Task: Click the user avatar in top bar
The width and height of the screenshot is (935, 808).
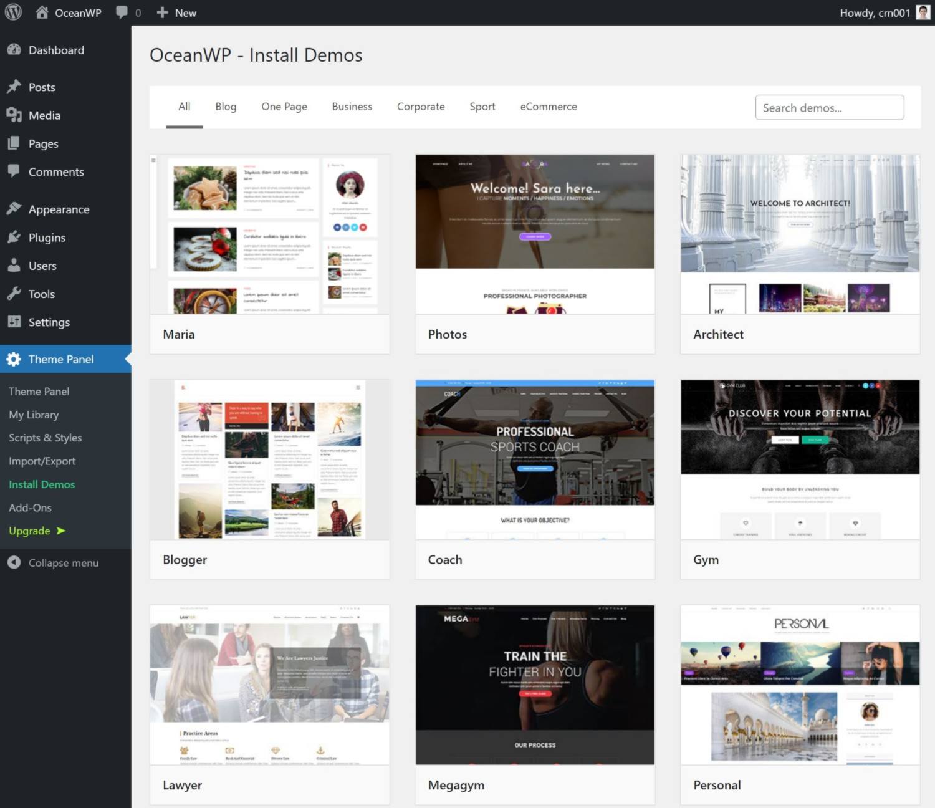Action: pyautogui.click(x=923, y=12)
